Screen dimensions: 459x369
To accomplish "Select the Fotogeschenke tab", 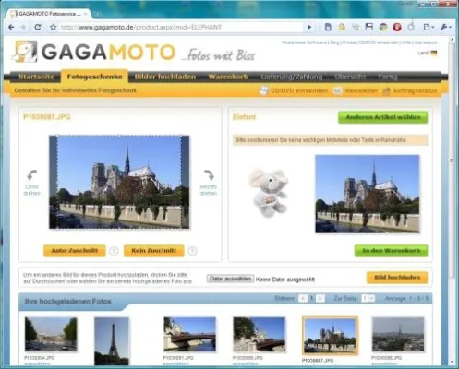I will point(94,77).
